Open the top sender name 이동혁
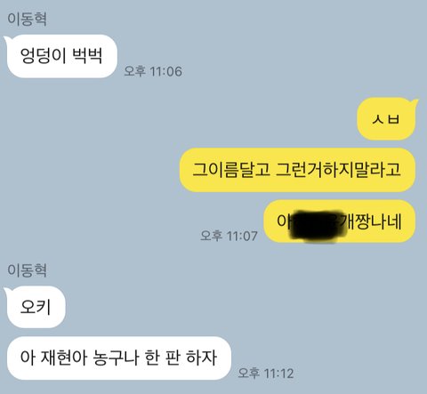This screenshot has height=394, width=427. click(x=27, y=19)
